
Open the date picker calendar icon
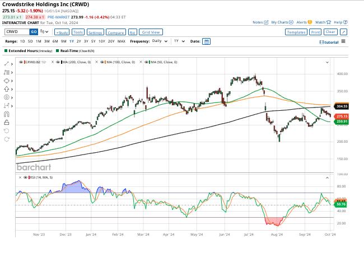click(207, 41)
